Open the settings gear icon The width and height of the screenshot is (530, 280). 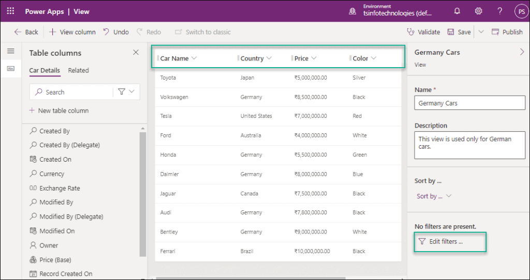(478, 11)
